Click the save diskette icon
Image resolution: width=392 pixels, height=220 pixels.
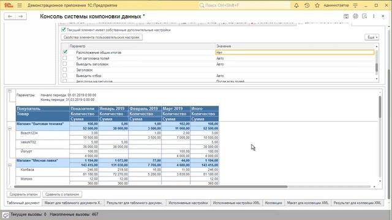346,16
